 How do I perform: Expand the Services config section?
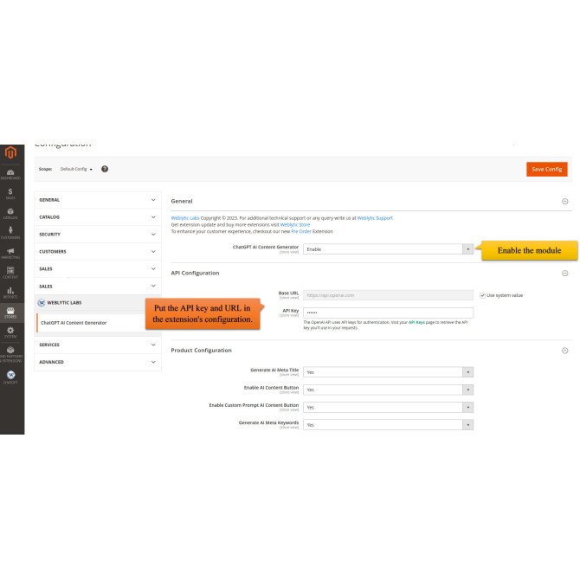pos(98,345)
